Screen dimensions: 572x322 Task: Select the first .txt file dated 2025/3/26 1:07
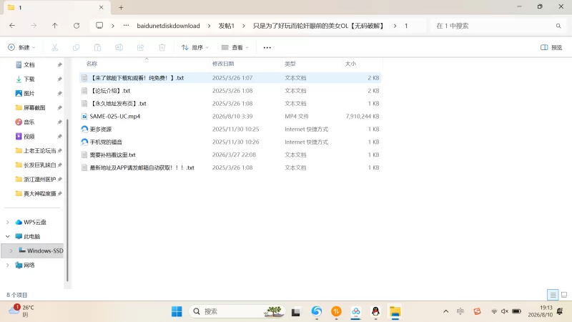230,78
